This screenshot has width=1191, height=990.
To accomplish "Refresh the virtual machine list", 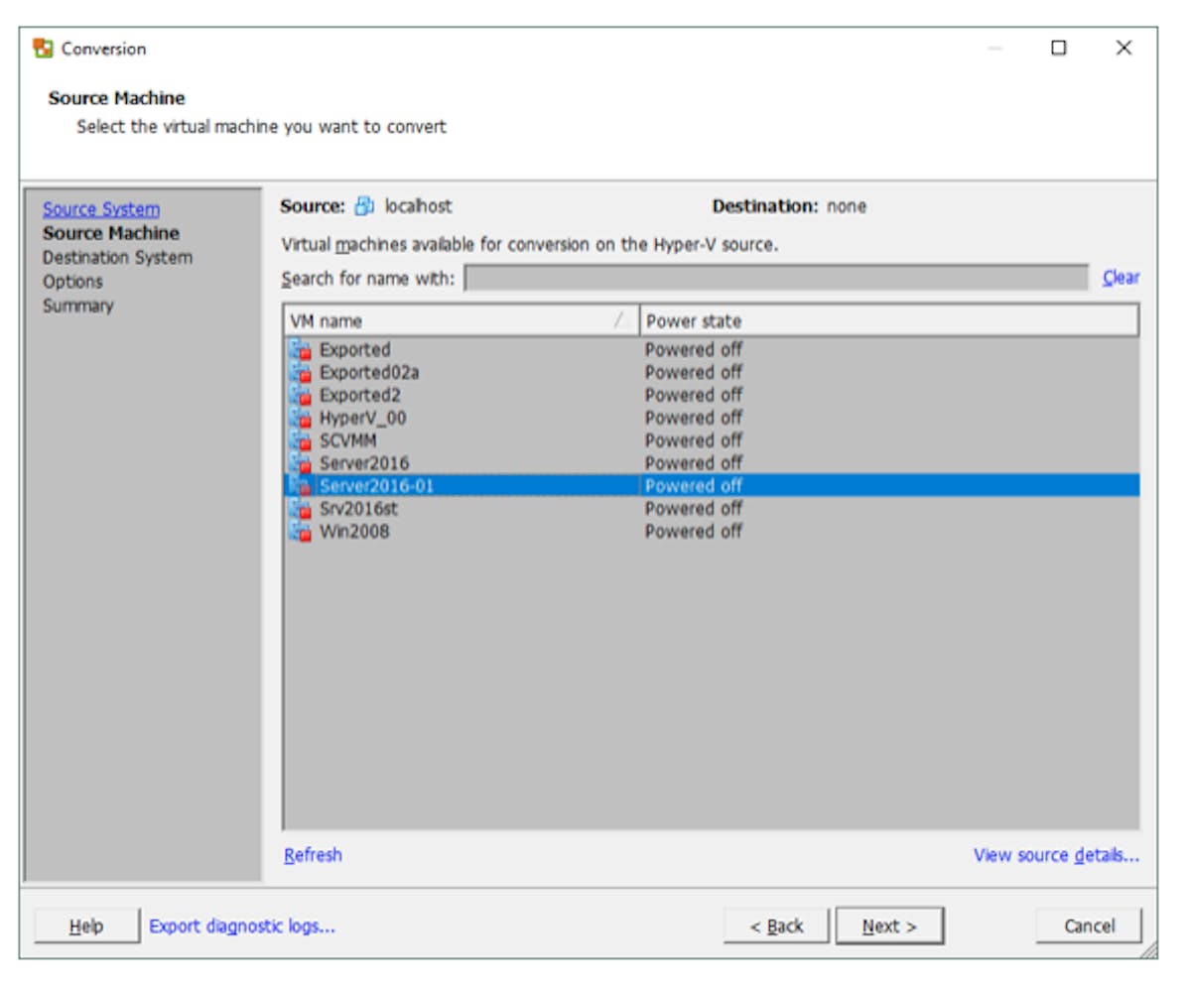I will coord(313,855).
